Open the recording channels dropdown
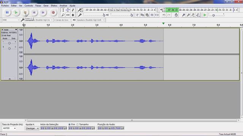The width and height of the screenshot is (243, 136). 62,20
